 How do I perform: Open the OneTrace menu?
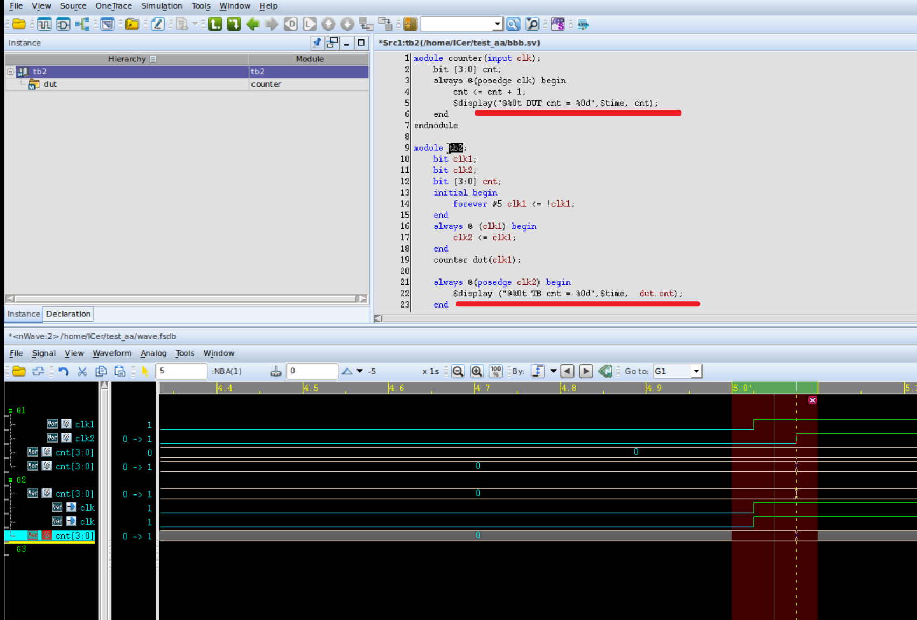pyautogui.click(x=113, y=6)
